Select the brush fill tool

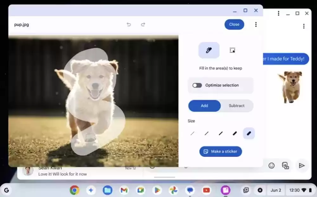click(209, 50)
